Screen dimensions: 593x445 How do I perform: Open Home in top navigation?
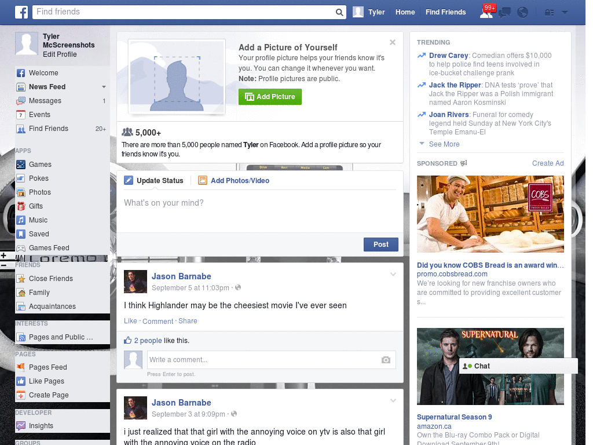pyautogui.click(x=405, y=12)
